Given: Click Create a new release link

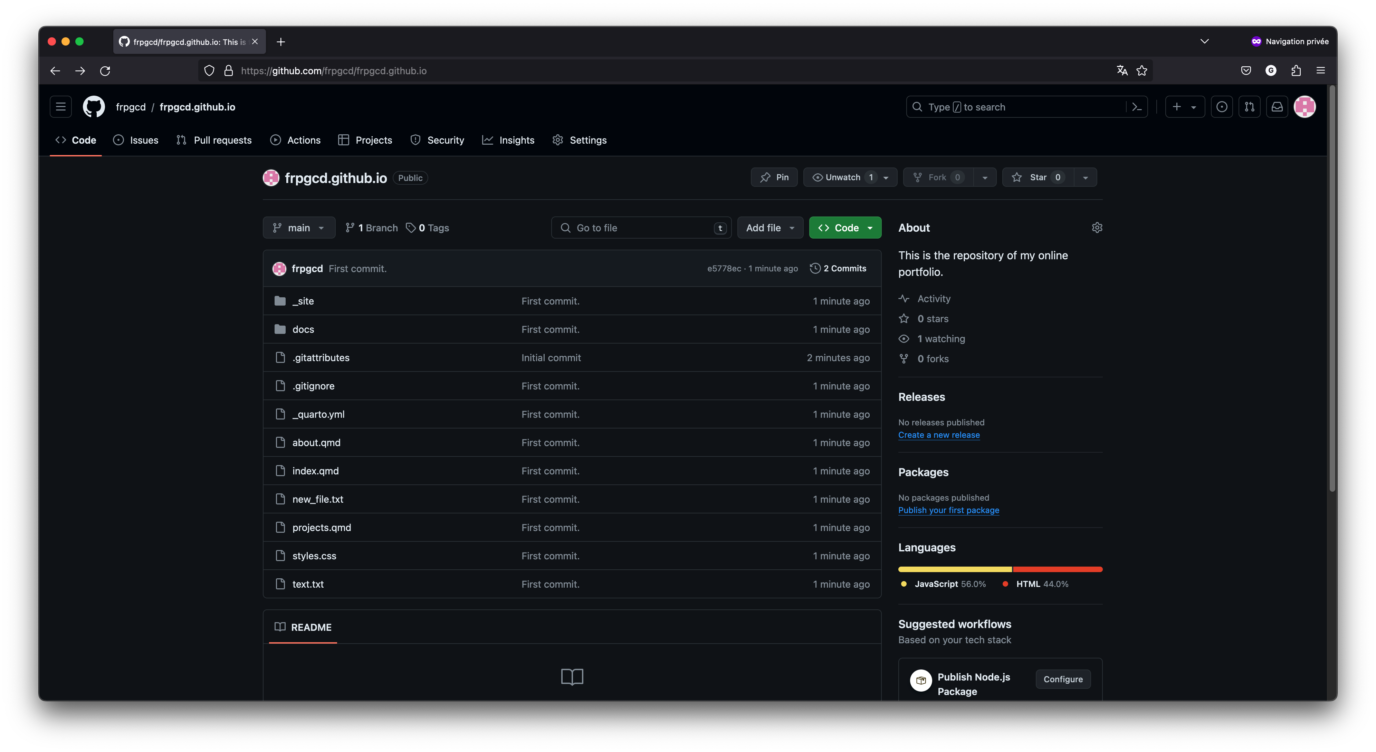Looking at the screenshot, I should tap(939, 435).
